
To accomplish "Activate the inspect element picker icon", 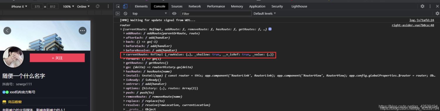I will (x=118, y=6).
